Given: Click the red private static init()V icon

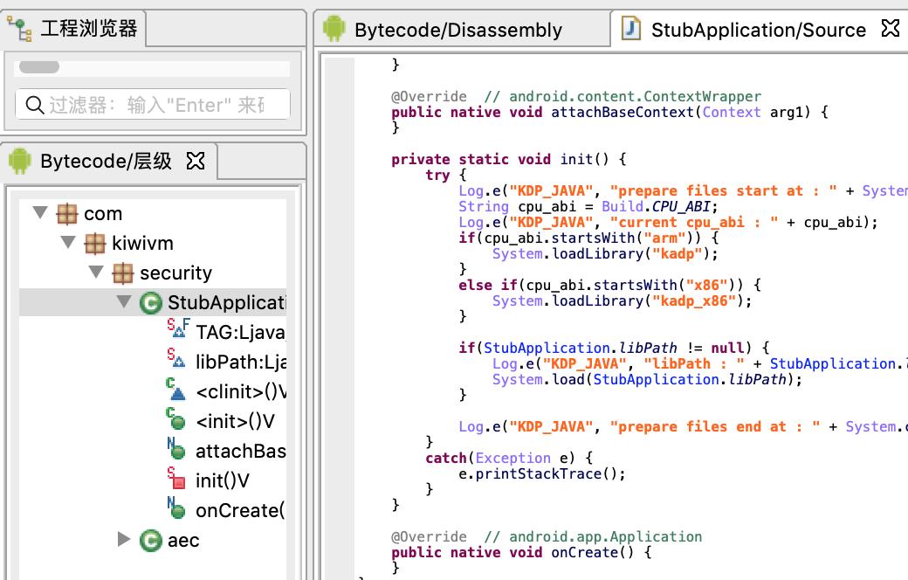Looking at the screenshot, I should point(177,480).
